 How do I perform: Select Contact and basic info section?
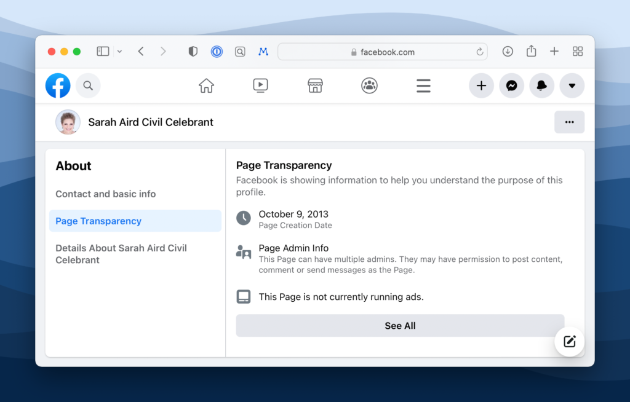(x=106, y=194)
